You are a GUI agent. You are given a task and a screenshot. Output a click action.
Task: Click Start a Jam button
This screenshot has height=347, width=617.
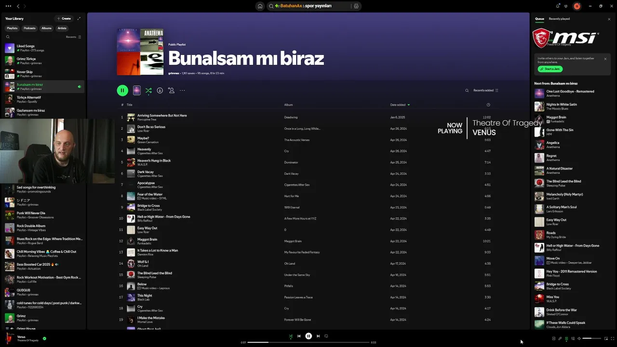pyautogui.click(x=550, y=69)
